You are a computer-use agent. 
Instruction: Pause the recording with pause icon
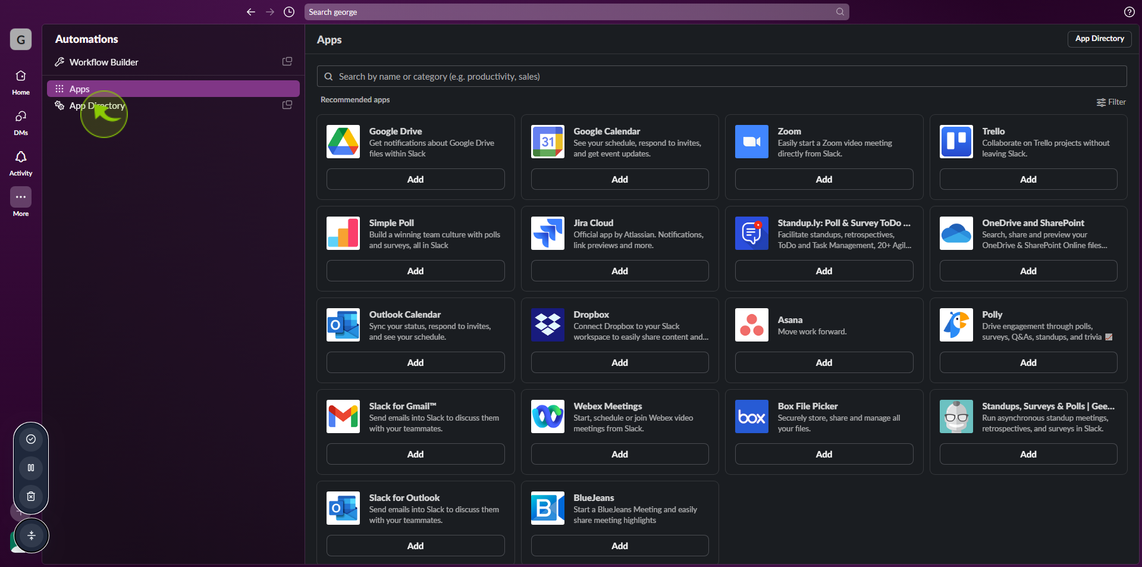pos(31,468)
